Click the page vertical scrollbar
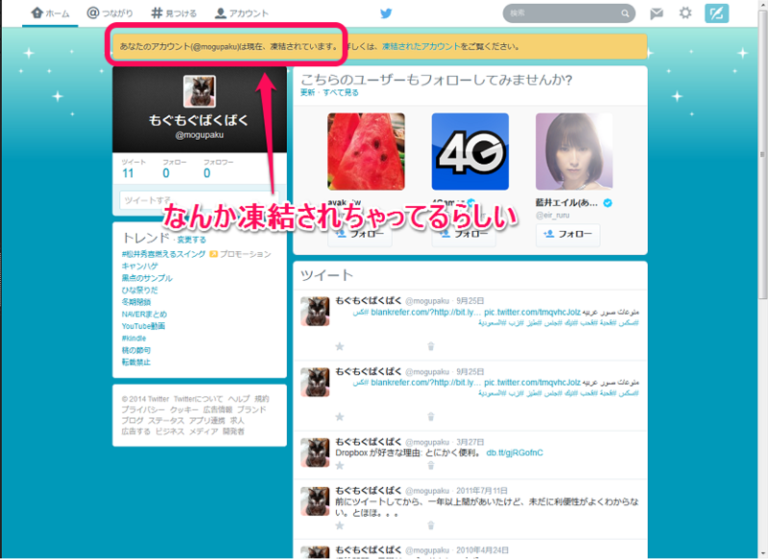This screenshot has height=559, width=768. (x=762, y=154)
